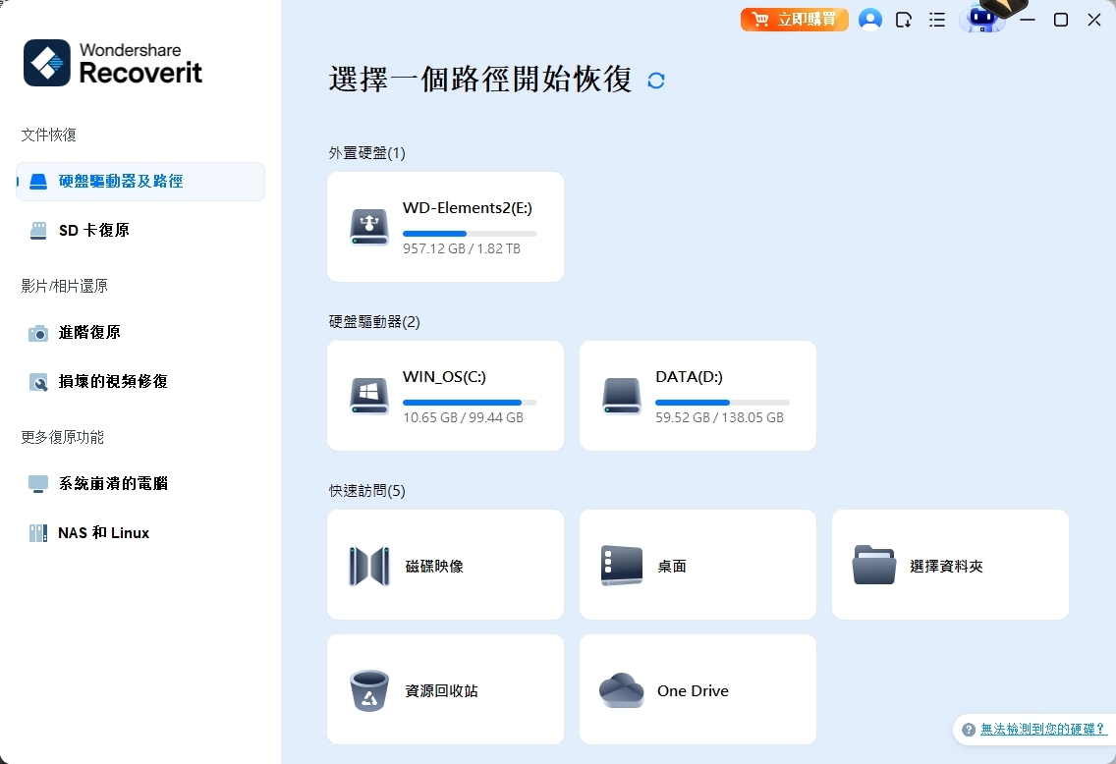Viewport: 1116px width, 764px height.
Task: Click the WIN_OS Windows drive icon
Action: pyautogui.click(x=369, y=396)
